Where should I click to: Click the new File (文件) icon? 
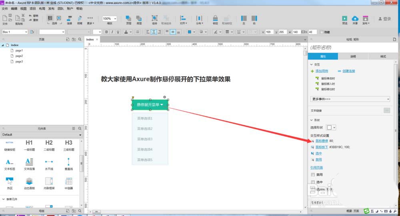[x=5, y=18]
